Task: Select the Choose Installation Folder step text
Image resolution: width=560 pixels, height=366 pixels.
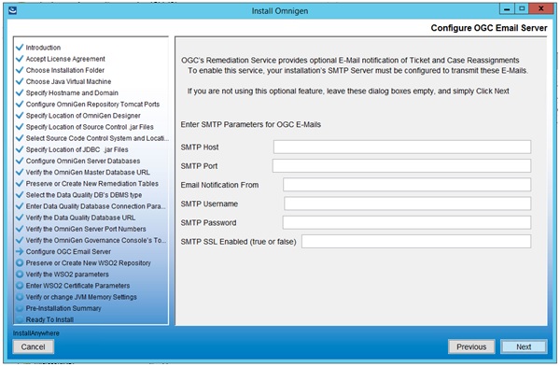Action: pos(65,70)
